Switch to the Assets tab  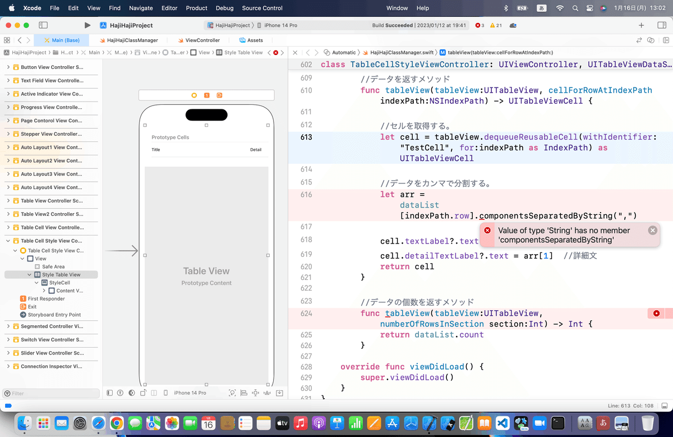251,40
